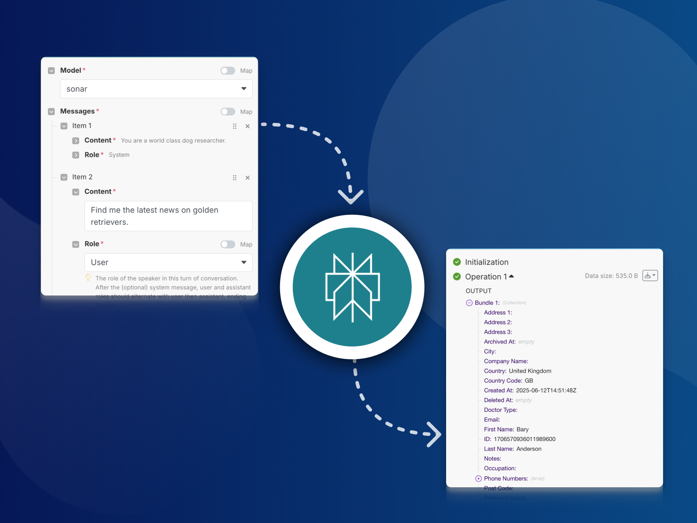Click the green check icon beside Operation 1
Viewport: 697px width, 523px height.
457,277
